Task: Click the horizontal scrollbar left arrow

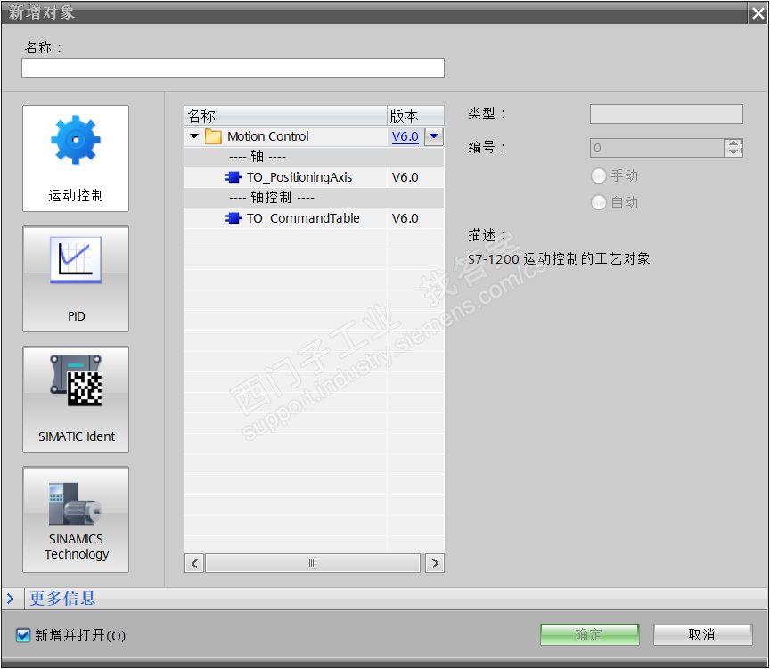Action: 194,563
